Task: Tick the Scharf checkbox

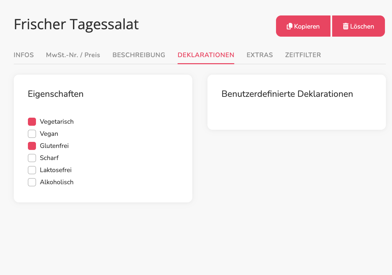Action: pos(32,158)
